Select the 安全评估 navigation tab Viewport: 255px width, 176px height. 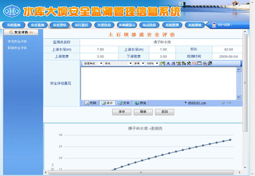pyautogui.click(x=59, y=25)
